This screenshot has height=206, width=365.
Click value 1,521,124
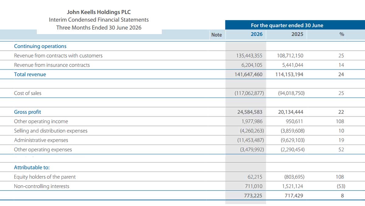tap(292, 186)
